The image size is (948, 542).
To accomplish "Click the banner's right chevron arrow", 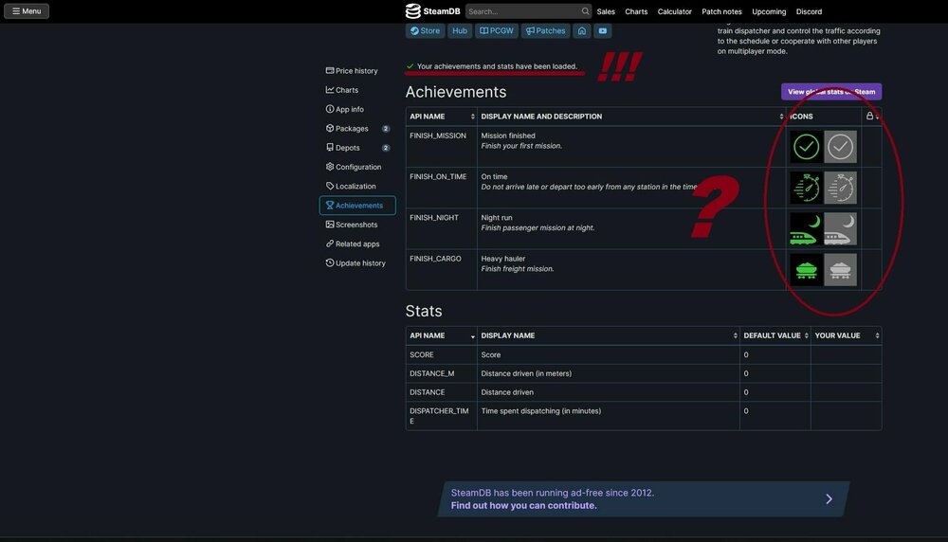I will [x=829, y=499].
